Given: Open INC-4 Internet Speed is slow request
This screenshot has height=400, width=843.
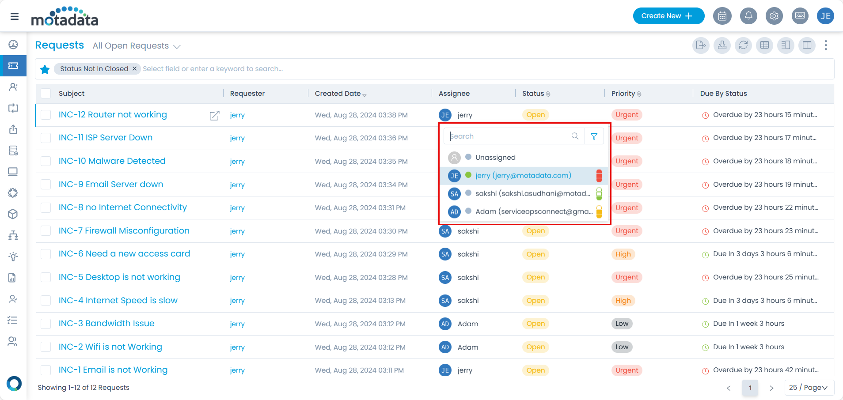Looking at the screenshot, I should (x=118, y=301).
